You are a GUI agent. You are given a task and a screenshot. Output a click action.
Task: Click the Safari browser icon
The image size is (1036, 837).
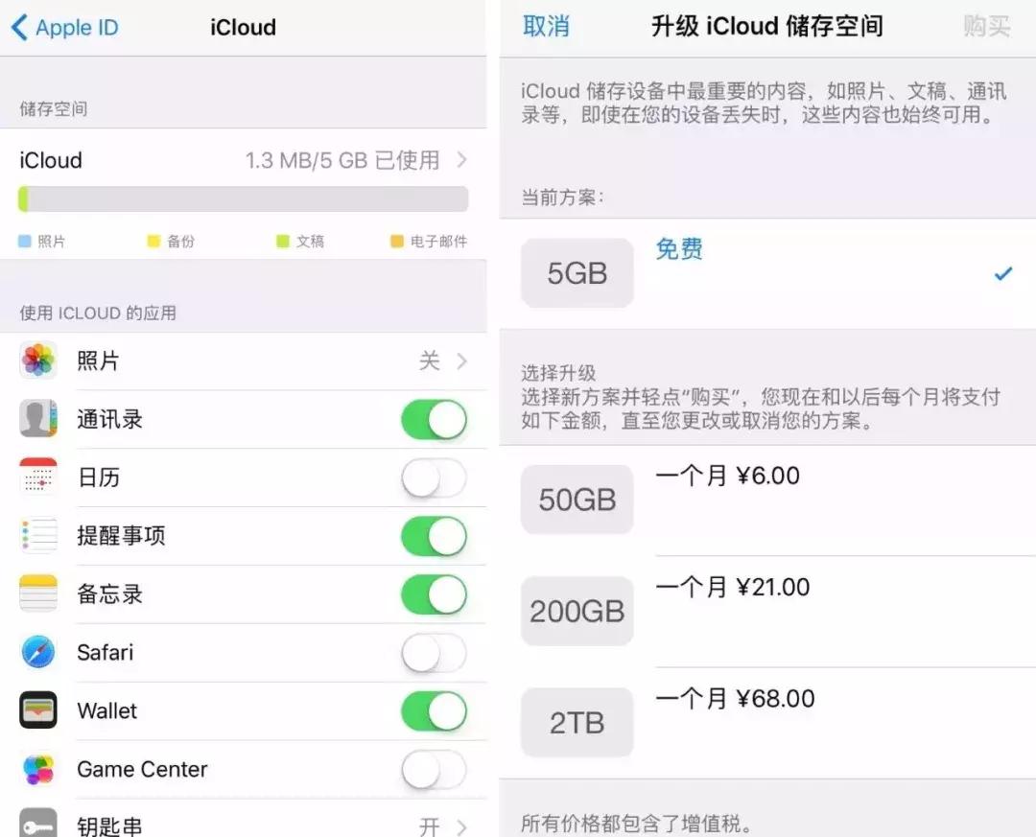[37, 653]
